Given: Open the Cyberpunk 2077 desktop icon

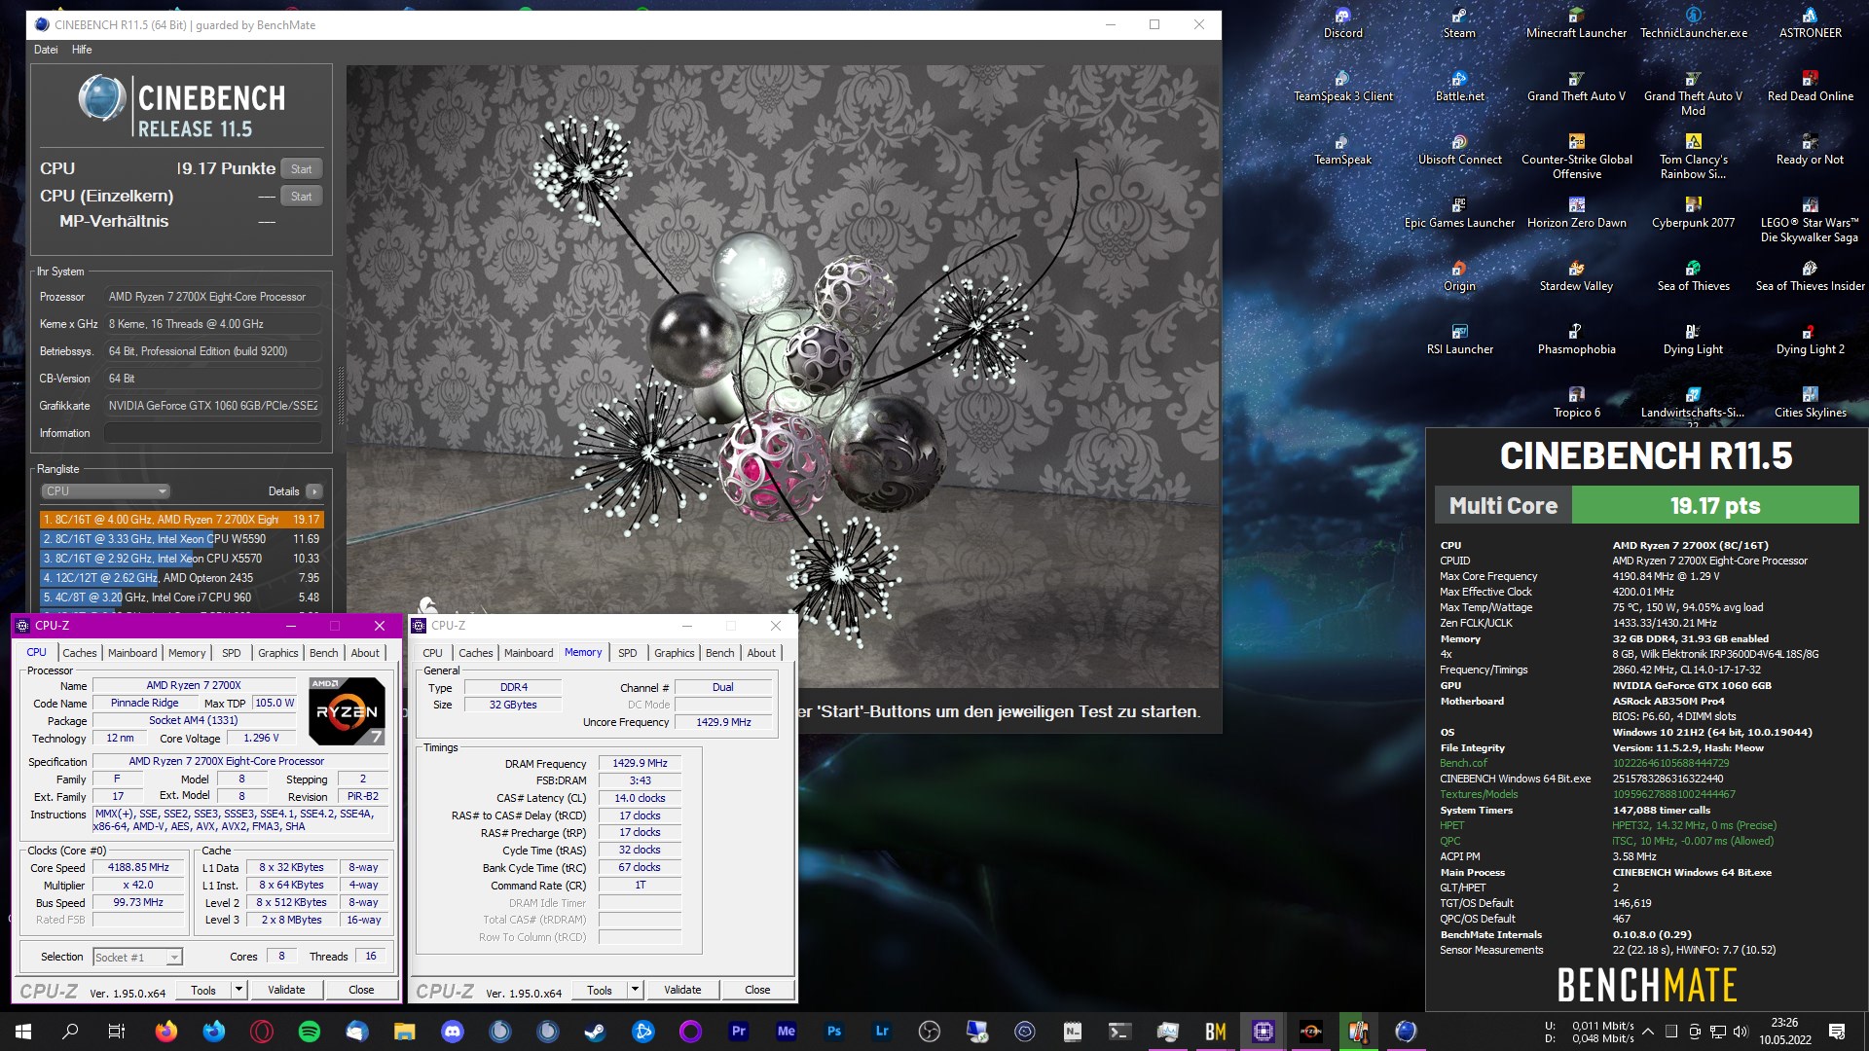Looking at the screenshot, I should pos(1693,212).
